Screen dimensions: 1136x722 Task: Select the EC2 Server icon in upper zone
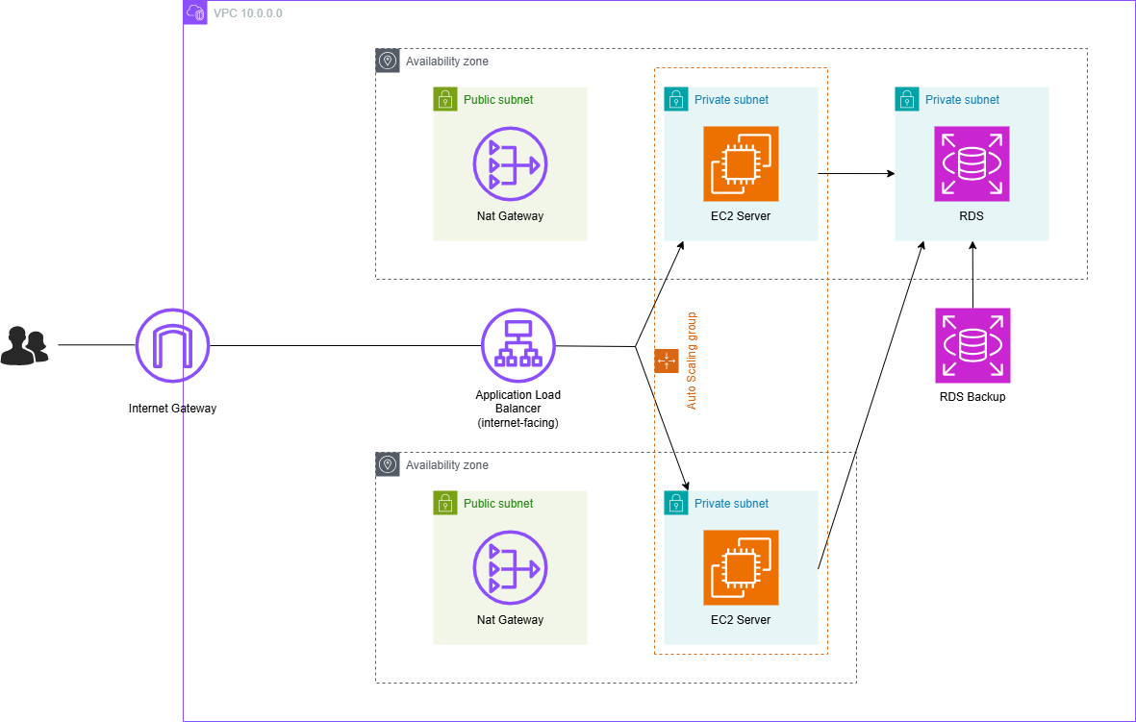point(742,163)
